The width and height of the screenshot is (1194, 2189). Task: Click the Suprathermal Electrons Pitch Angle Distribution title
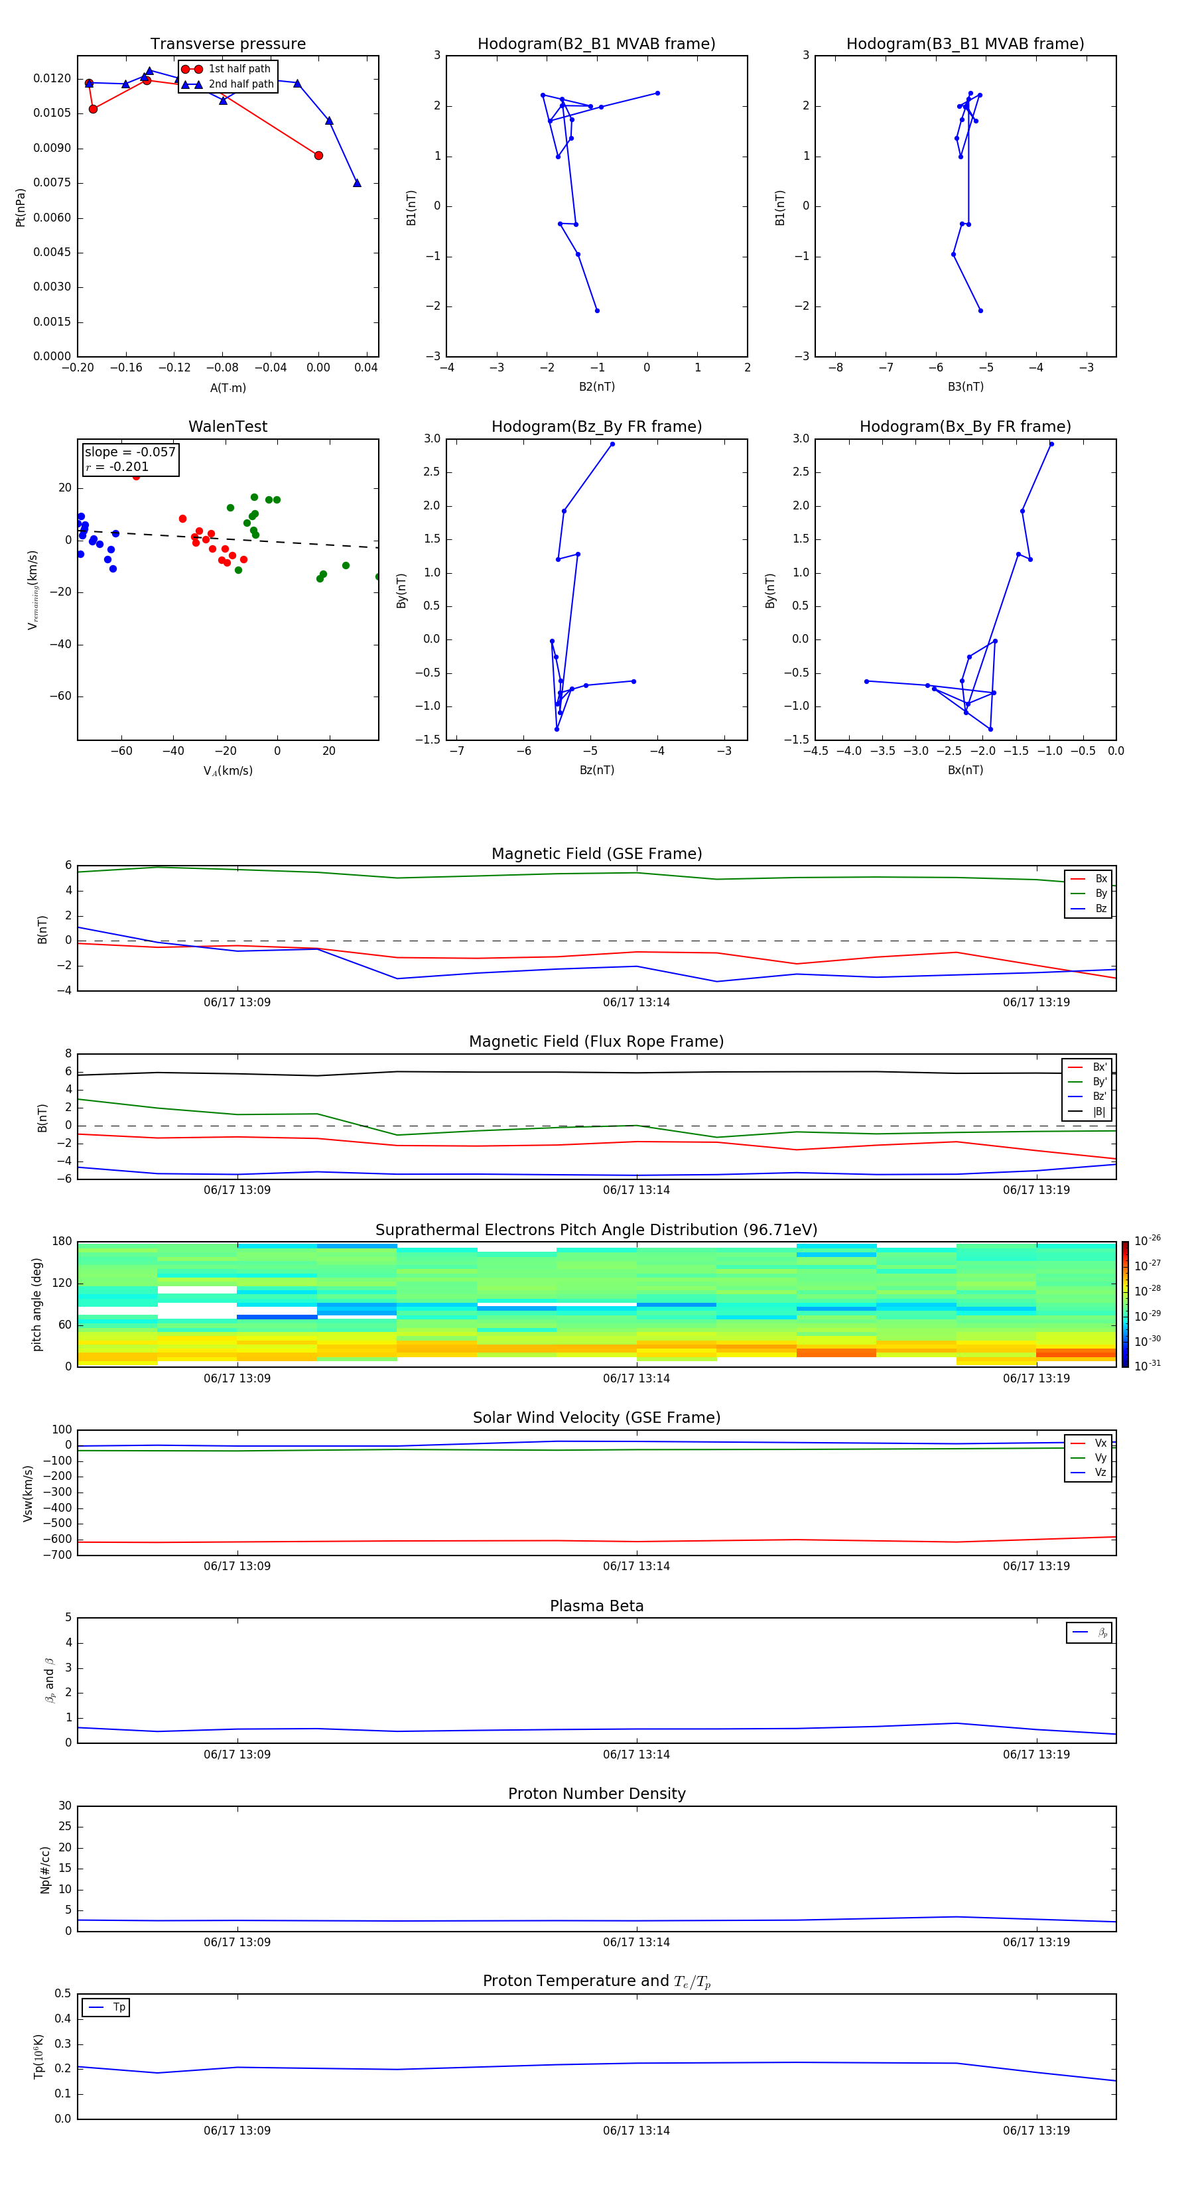click(596, 1230)
